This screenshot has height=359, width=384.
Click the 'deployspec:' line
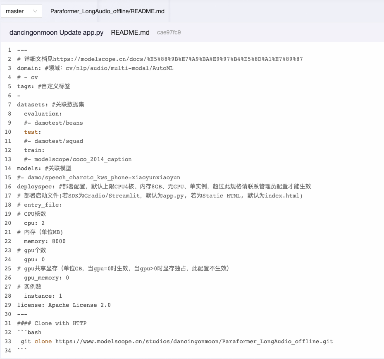tap(164, 186)
